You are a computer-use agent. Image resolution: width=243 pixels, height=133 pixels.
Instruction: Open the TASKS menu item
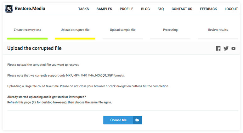83,9
